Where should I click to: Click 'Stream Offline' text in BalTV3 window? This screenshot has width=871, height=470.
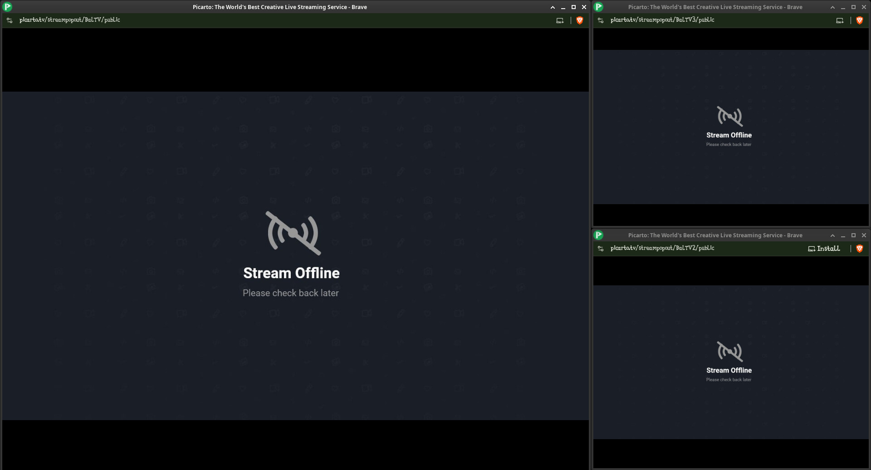point(729,135)
